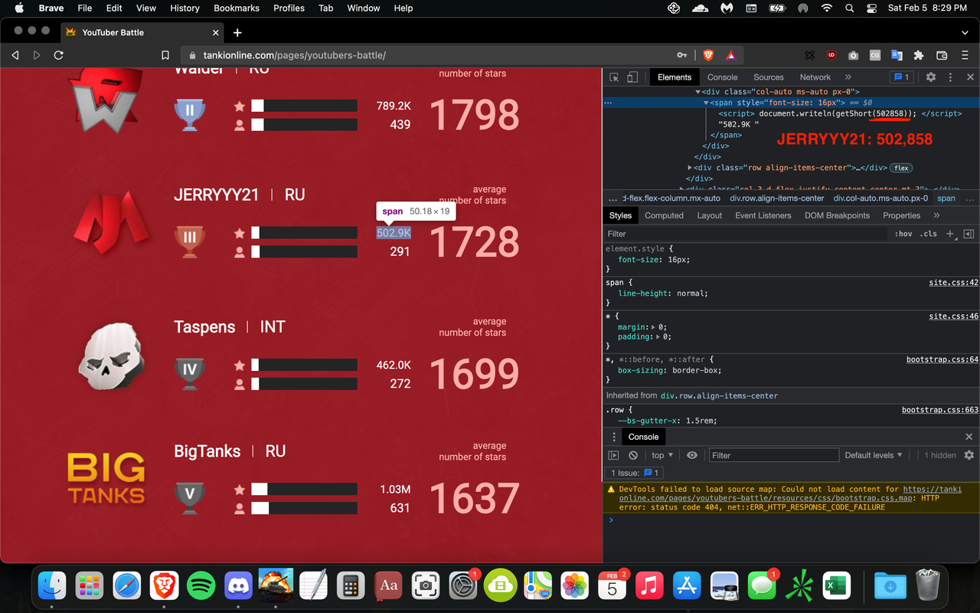Open the top frame context selector
This screenshot has height=613, width=980.
[661, 454]
